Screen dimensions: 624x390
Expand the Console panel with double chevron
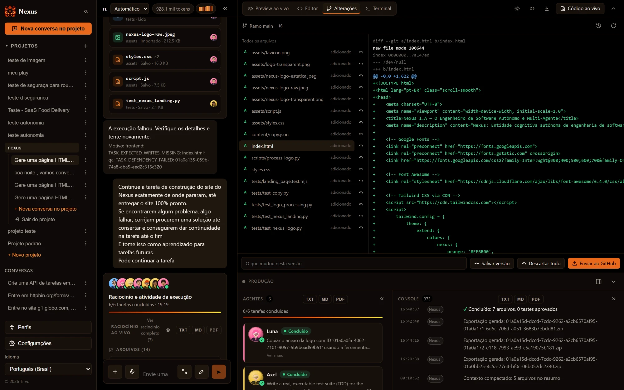coord(614,299)
